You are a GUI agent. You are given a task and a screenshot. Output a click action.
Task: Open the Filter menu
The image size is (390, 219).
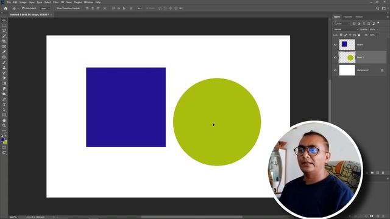(55, 2)
